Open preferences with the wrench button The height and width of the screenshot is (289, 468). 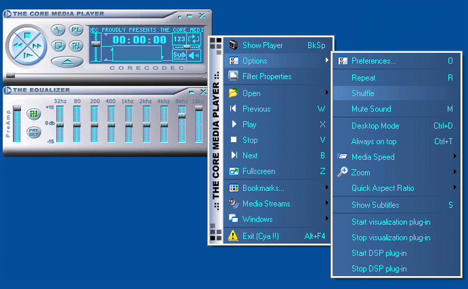[x=58, y=30]
